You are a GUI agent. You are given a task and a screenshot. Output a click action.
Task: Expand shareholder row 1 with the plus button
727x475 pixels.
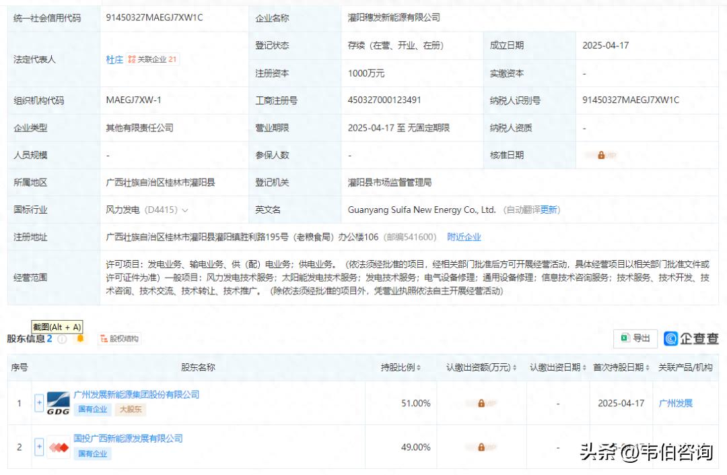[39, 403]
